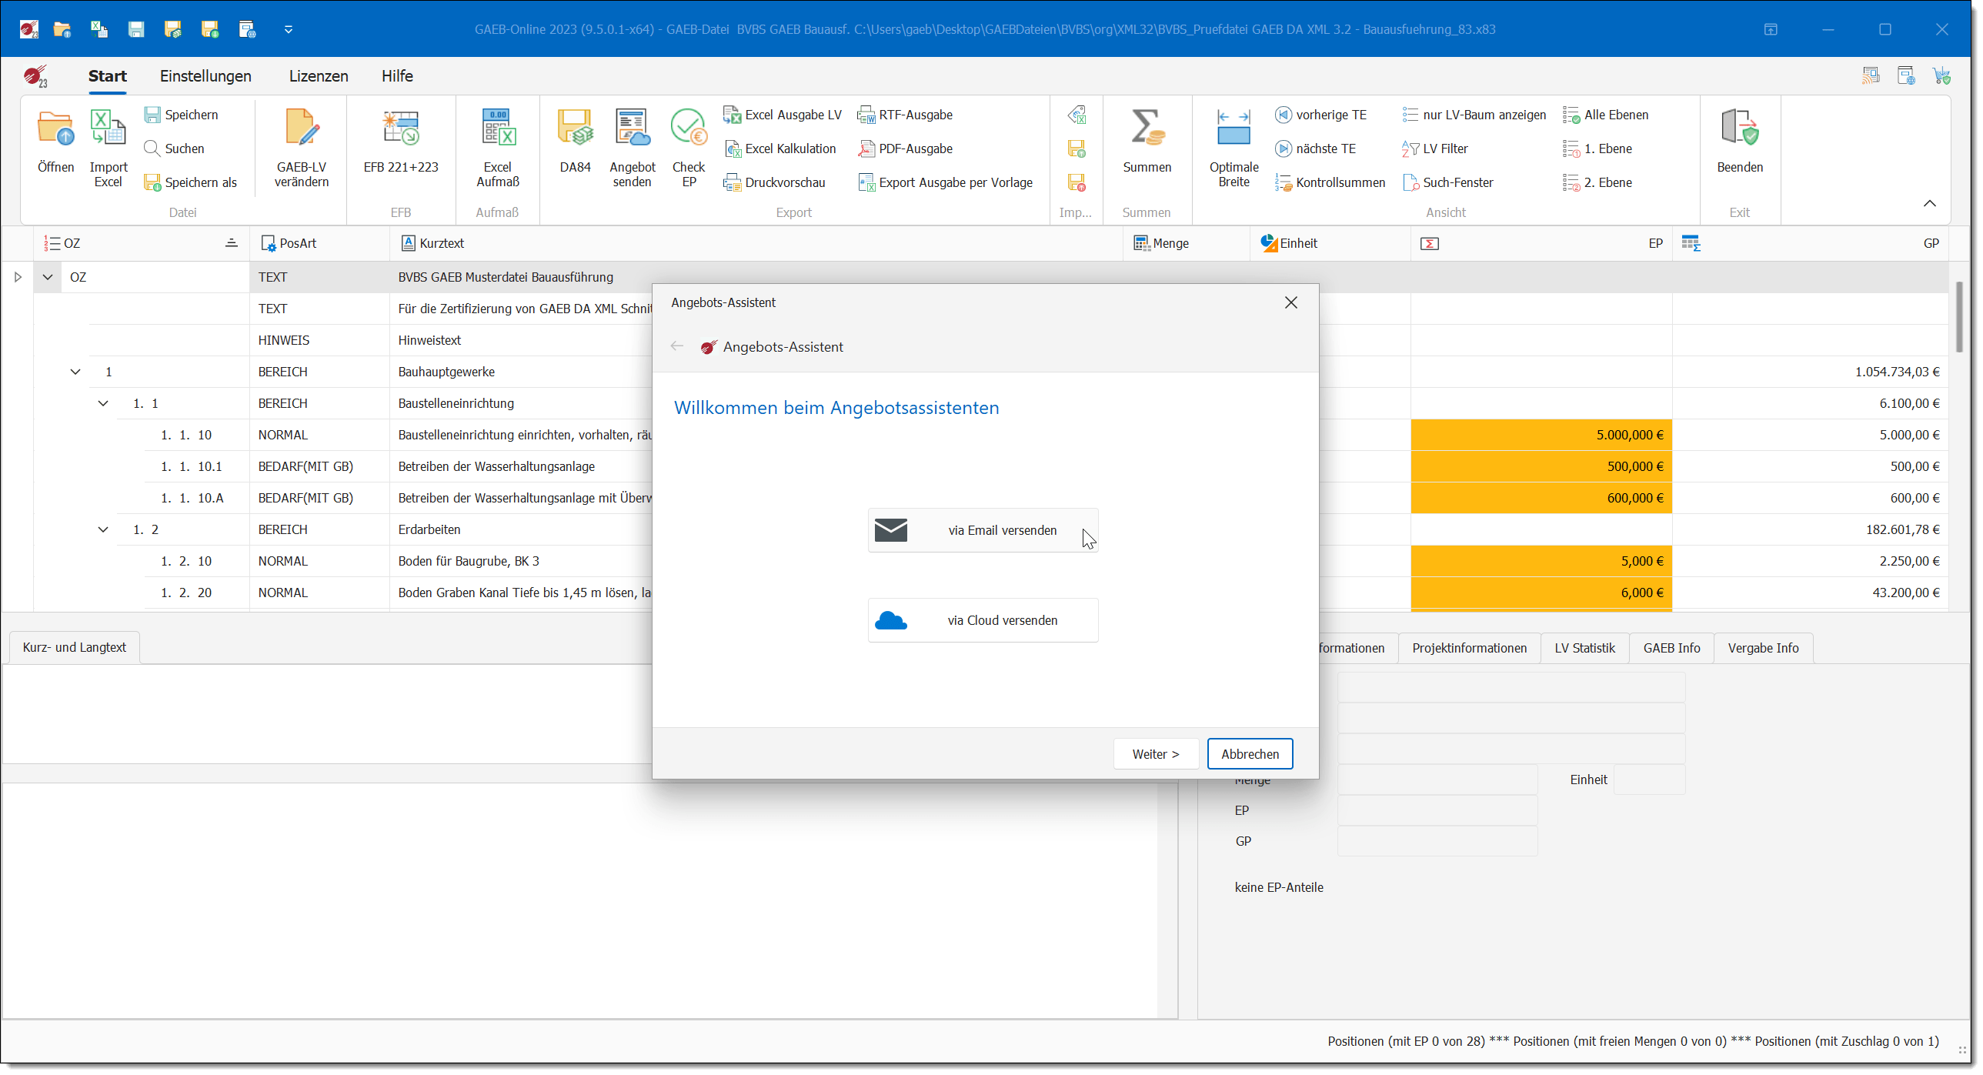Open Excel Aufmaß

[496, 146]
